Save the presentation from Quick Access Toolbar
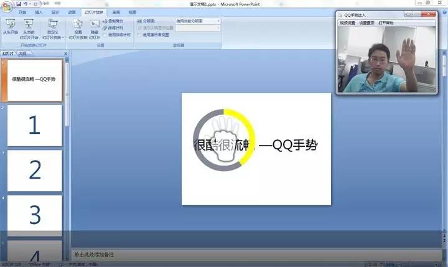Screen dimensions: 448x267 click(19, 4)
